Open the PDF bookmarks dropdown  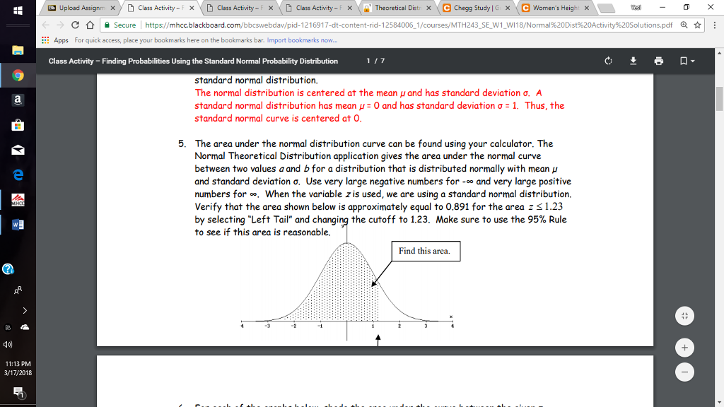click(x=687, y=61)
